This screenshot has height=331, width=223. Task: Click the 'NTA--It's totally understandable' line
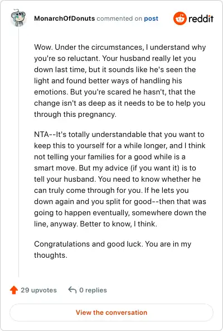click(x=119, y=134)
